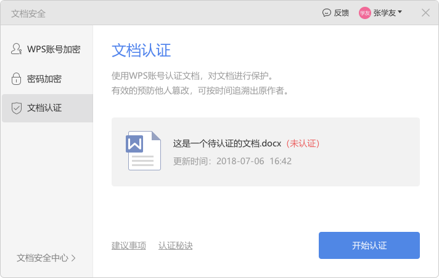Viewport: 439px width, 278px height.
Task: Switch to the 密码加密 tab
Action: (44, 79)
